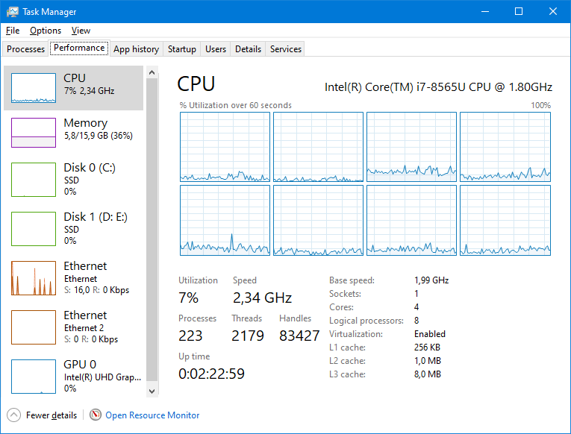
Task: Click the first logical processor graph
Action: (225, 147)
